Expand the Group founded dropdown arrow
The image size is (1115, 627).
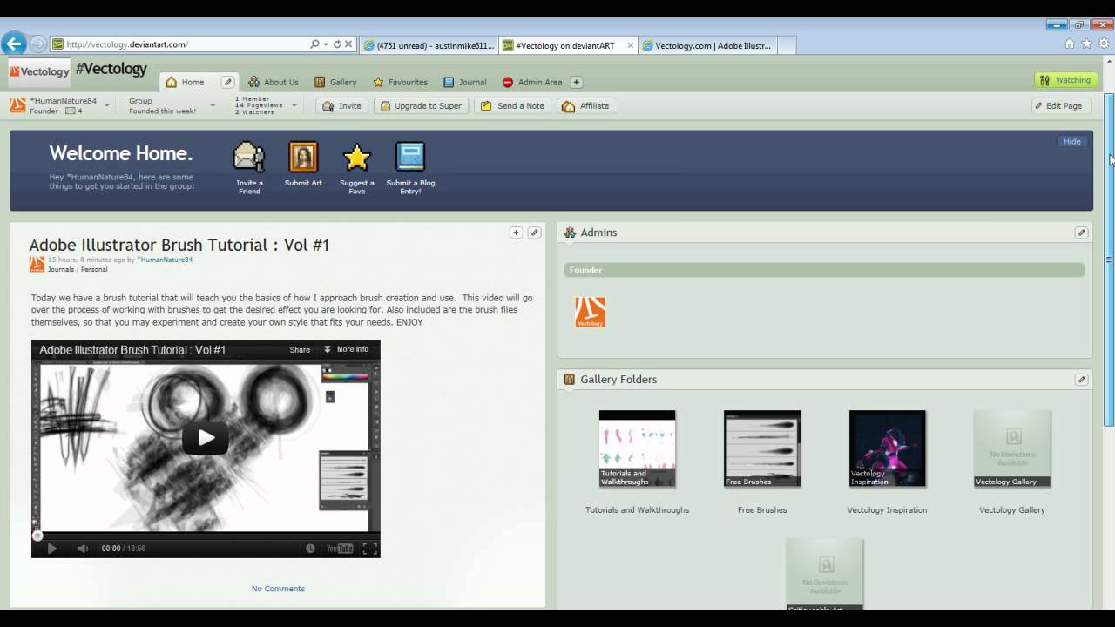(x=213, y=105)
